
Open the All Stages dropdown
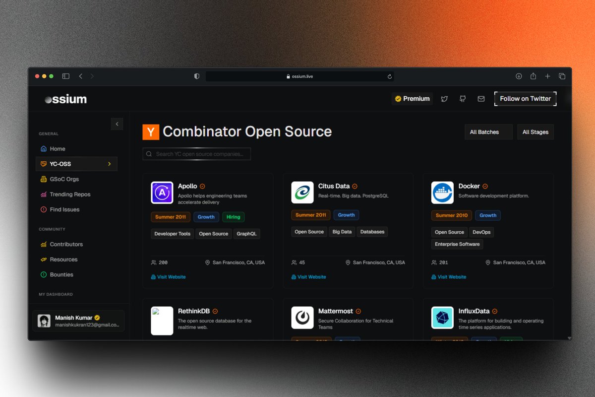click(535, 132)
